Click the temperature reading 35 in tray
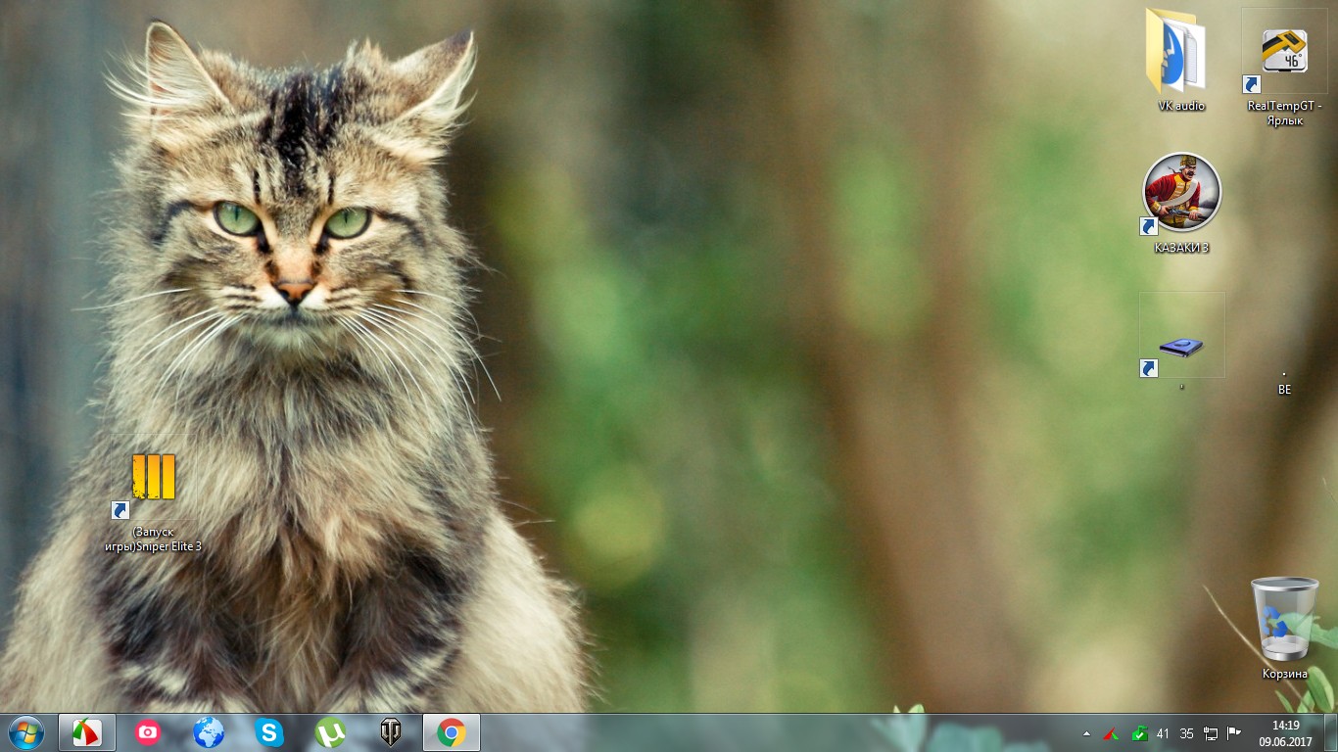Image resolution: width=1338 pixels, height=752 pixels. (x=1187, y=733)
